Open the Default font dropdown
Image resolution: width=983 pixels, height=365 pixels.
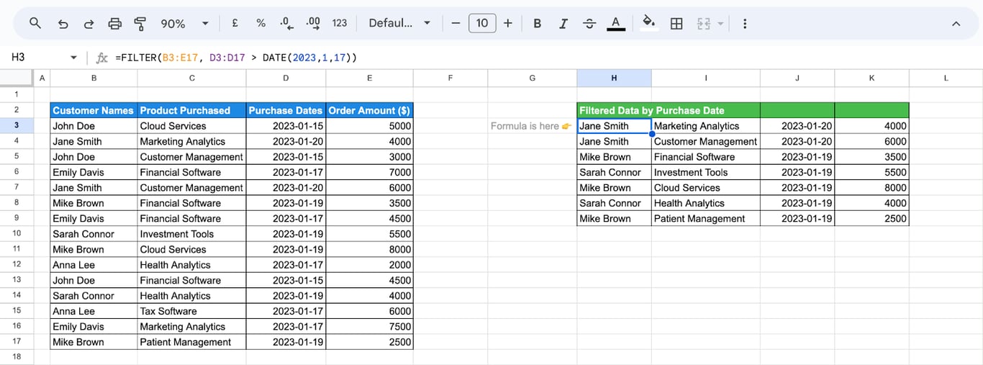pyautogui.click(x=399, y=23)
